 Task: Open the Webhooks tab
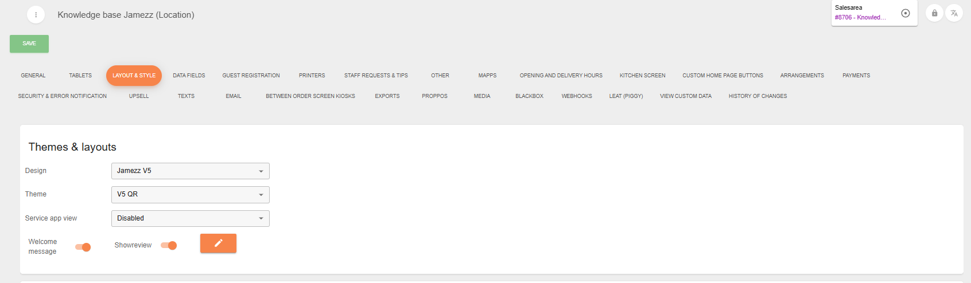[x=576, y=96]
